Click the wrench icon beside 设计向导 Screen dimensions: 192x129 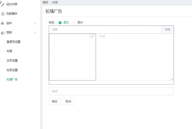coord(3,4)
